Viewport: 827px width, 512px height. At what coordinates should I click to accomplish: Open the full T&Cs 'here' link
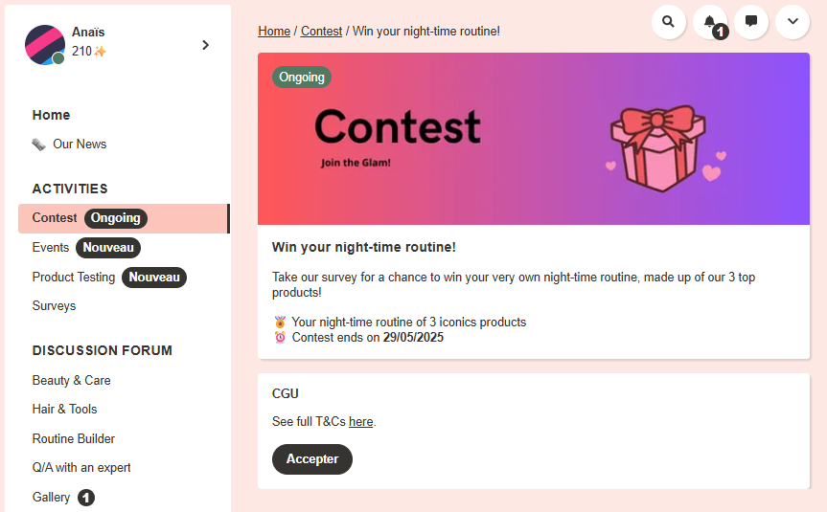pyautogui.click(x=360, y=422)
